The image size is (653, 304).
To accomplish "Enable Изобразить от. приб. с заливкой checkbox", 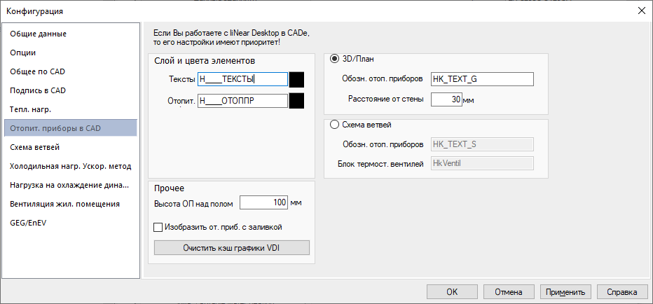I will (158, 228).
